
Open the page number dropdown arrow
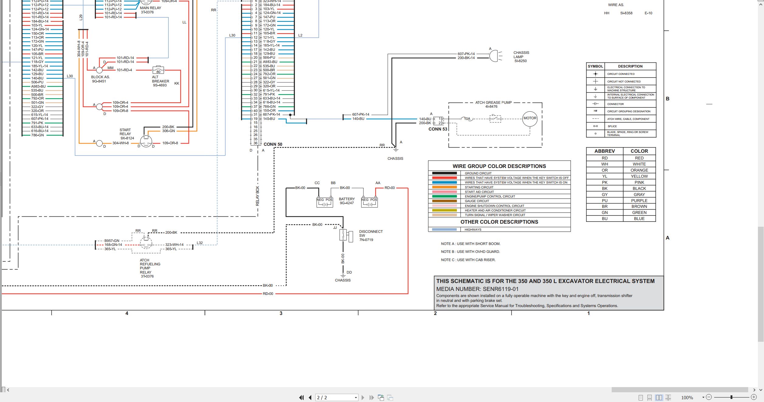356,398
